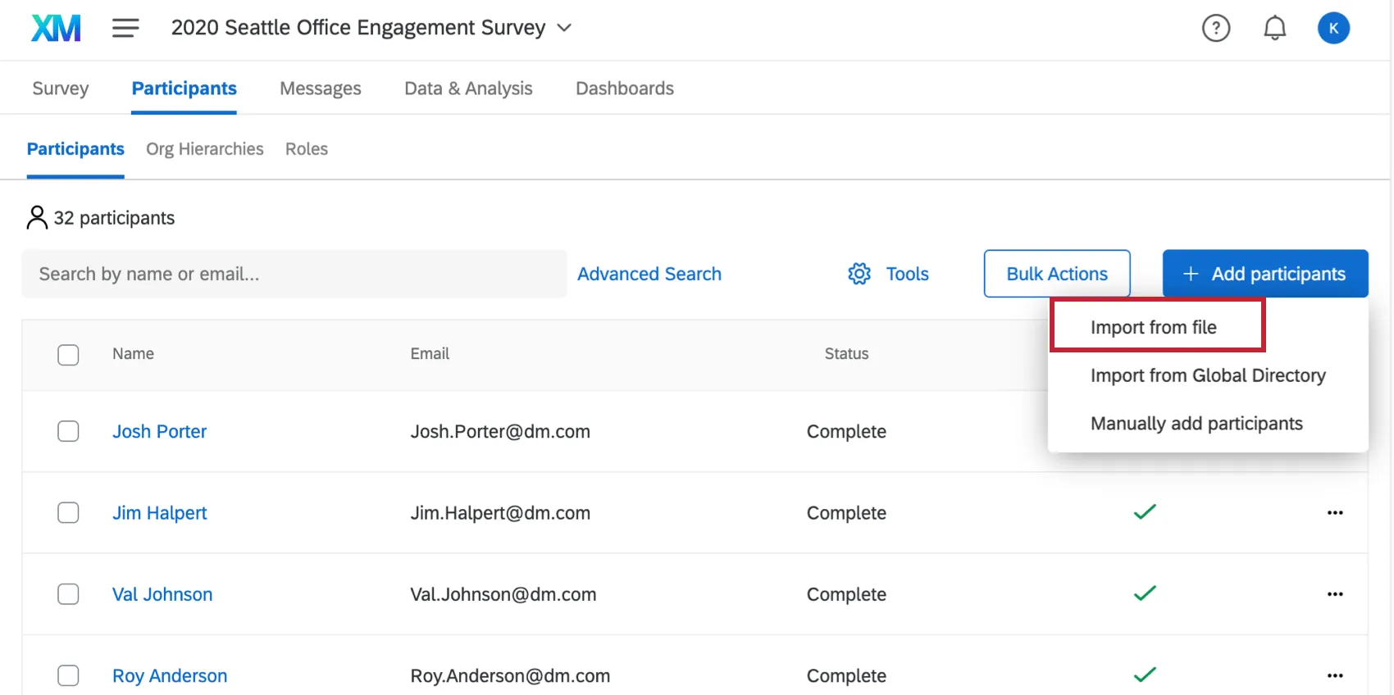Open the notifications bell
The width and height of the screenshot is (1394, 695).
pyautogui.click(x=1274, y=28)
